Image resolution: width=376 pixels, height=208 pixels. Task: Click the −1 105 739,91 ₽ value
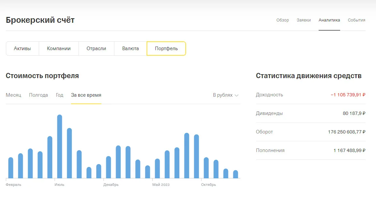pyautogui.click(x=348, y=95)
